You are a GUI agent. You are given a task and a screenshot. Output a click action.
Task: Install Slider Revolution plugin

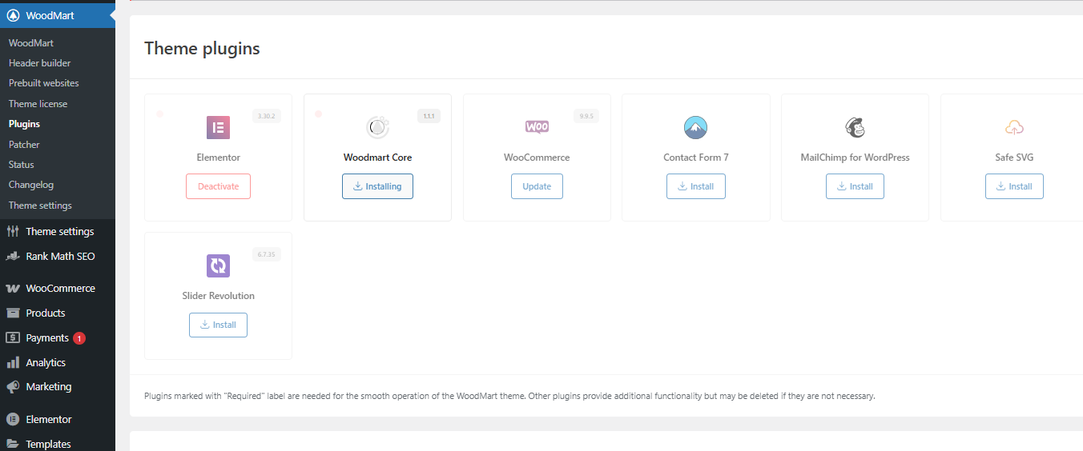pos(218,325)
